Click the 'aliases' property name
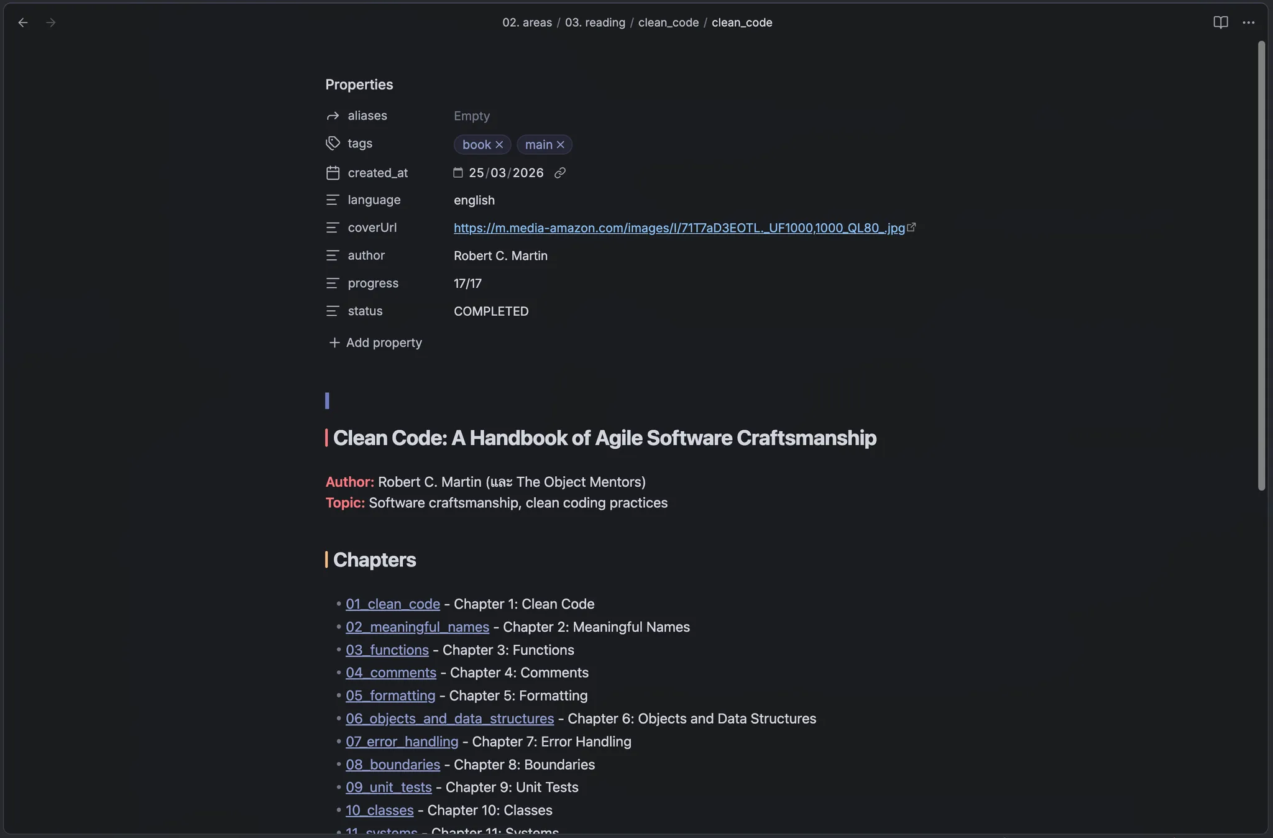This screenshot has width=1273, height=838. [x=367, y=116]
